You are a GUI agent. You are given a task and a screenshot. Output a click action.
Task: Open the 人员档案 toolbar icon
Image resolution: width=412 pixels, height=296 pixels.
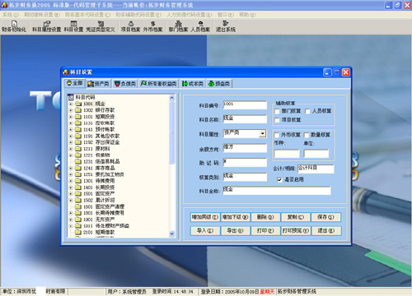click(200, 26)
